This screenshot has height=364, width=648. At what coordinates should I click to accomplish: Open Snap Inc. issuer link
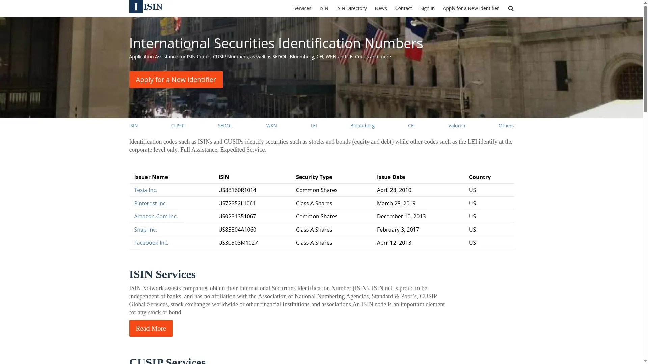coord(145,230)
